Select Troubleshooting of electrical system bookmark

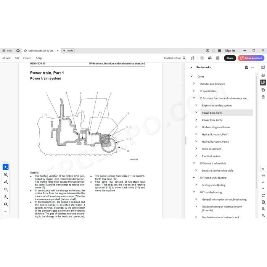point(222,208)
